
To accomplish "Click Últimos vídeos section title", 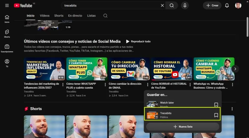I will click(72, 41).
